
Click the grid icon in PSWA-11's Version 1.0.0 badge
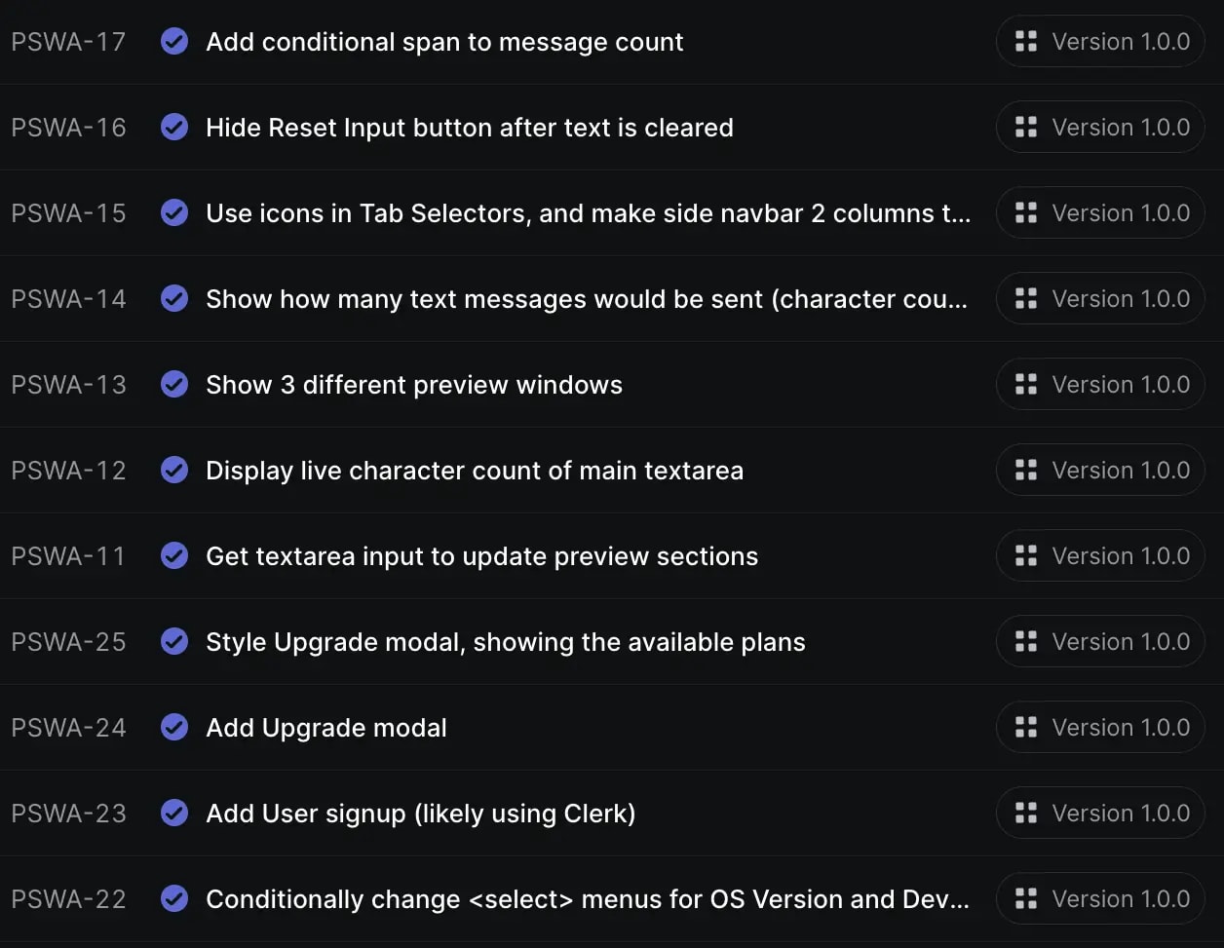pyautogui.click(x=1026, y=556)
